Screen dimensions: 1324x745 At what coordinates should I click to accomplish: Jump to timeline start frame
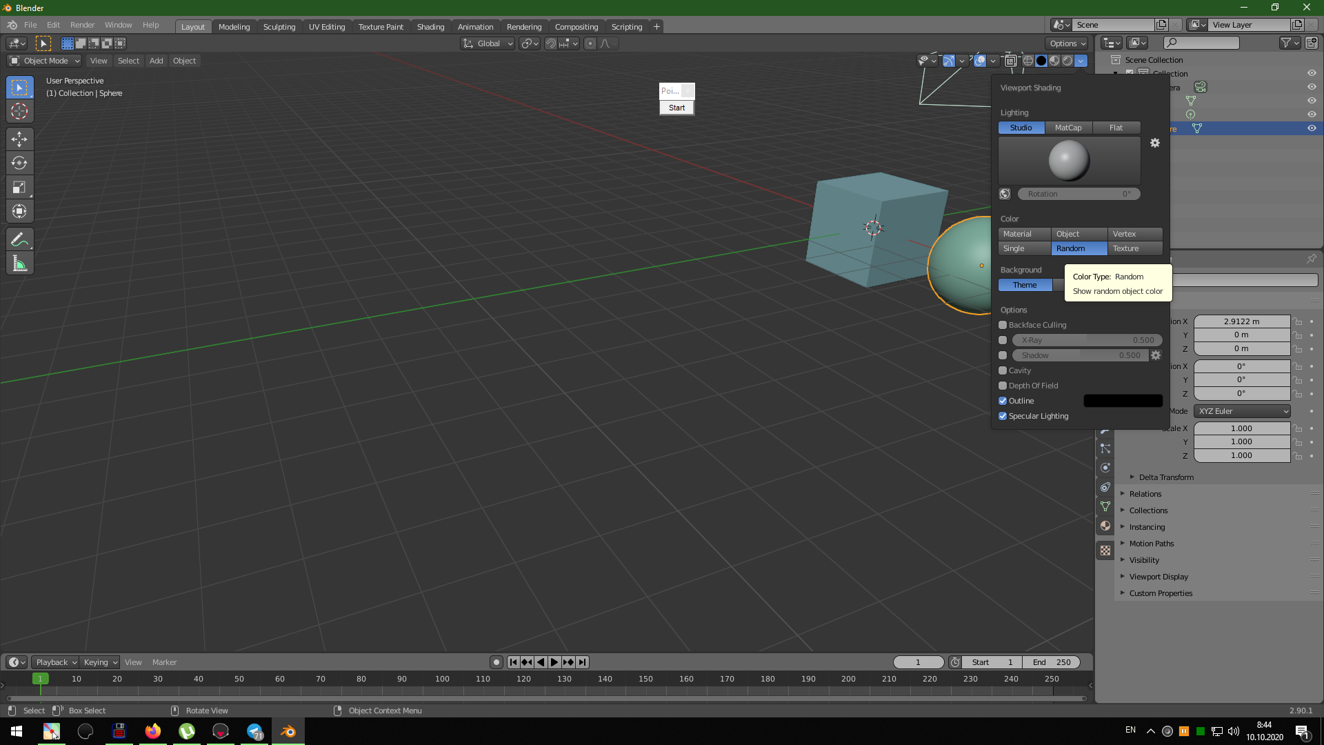513,662
